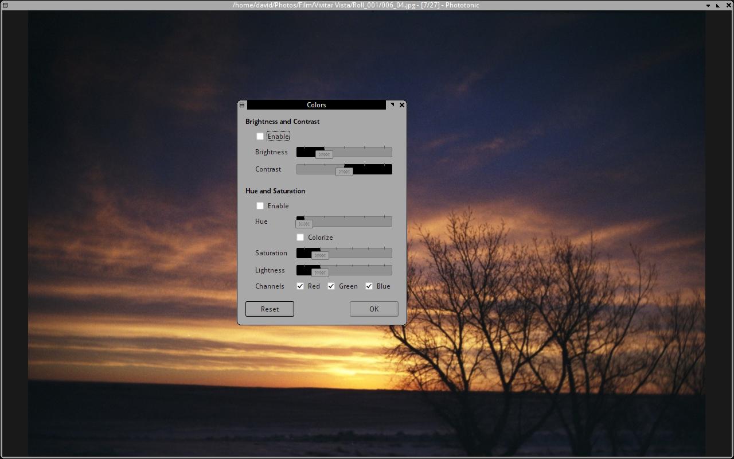Click the Phototonic window title text
Screen dimensions: 734x459
356,5
